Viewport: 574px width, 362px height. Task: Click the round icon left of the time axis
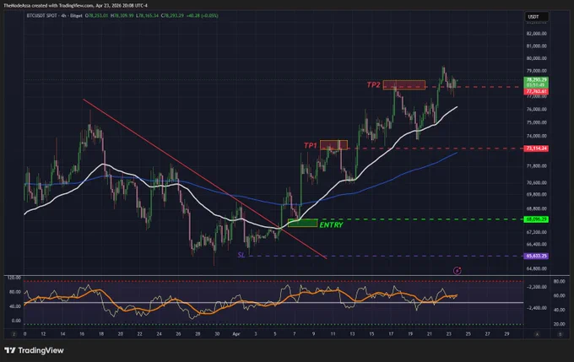point(14,334)
